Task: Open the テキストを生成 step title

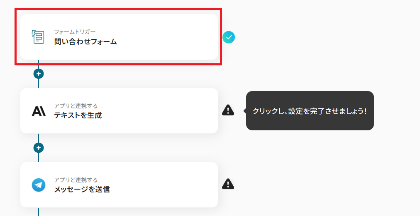Action: coord(78,115)
